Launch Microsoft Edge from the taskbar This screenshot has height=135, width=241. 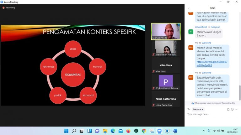[113, 131]
